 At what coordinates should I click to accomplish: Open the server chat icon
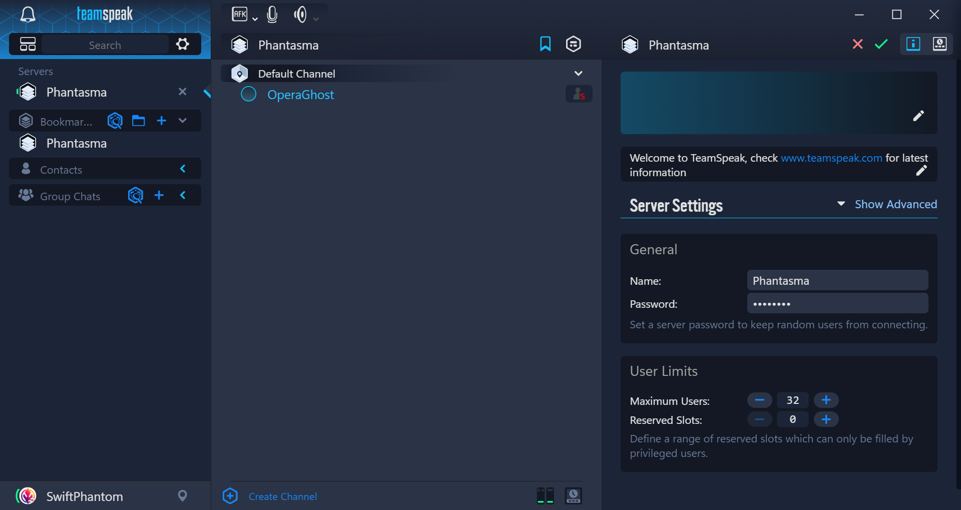573,44
